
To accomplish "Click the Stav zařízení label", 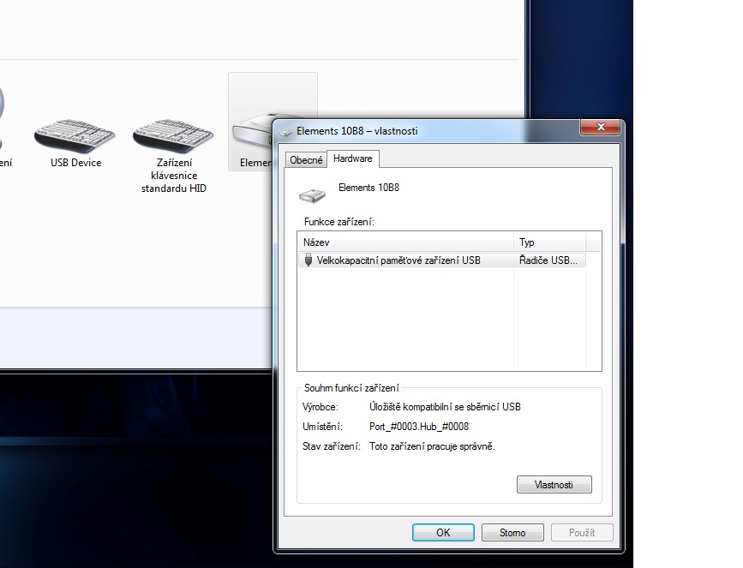I will (x=332, y=446).
